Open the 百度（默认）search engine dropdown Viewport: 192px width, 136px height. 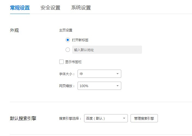pyautogui.click(x=106, y=118)
